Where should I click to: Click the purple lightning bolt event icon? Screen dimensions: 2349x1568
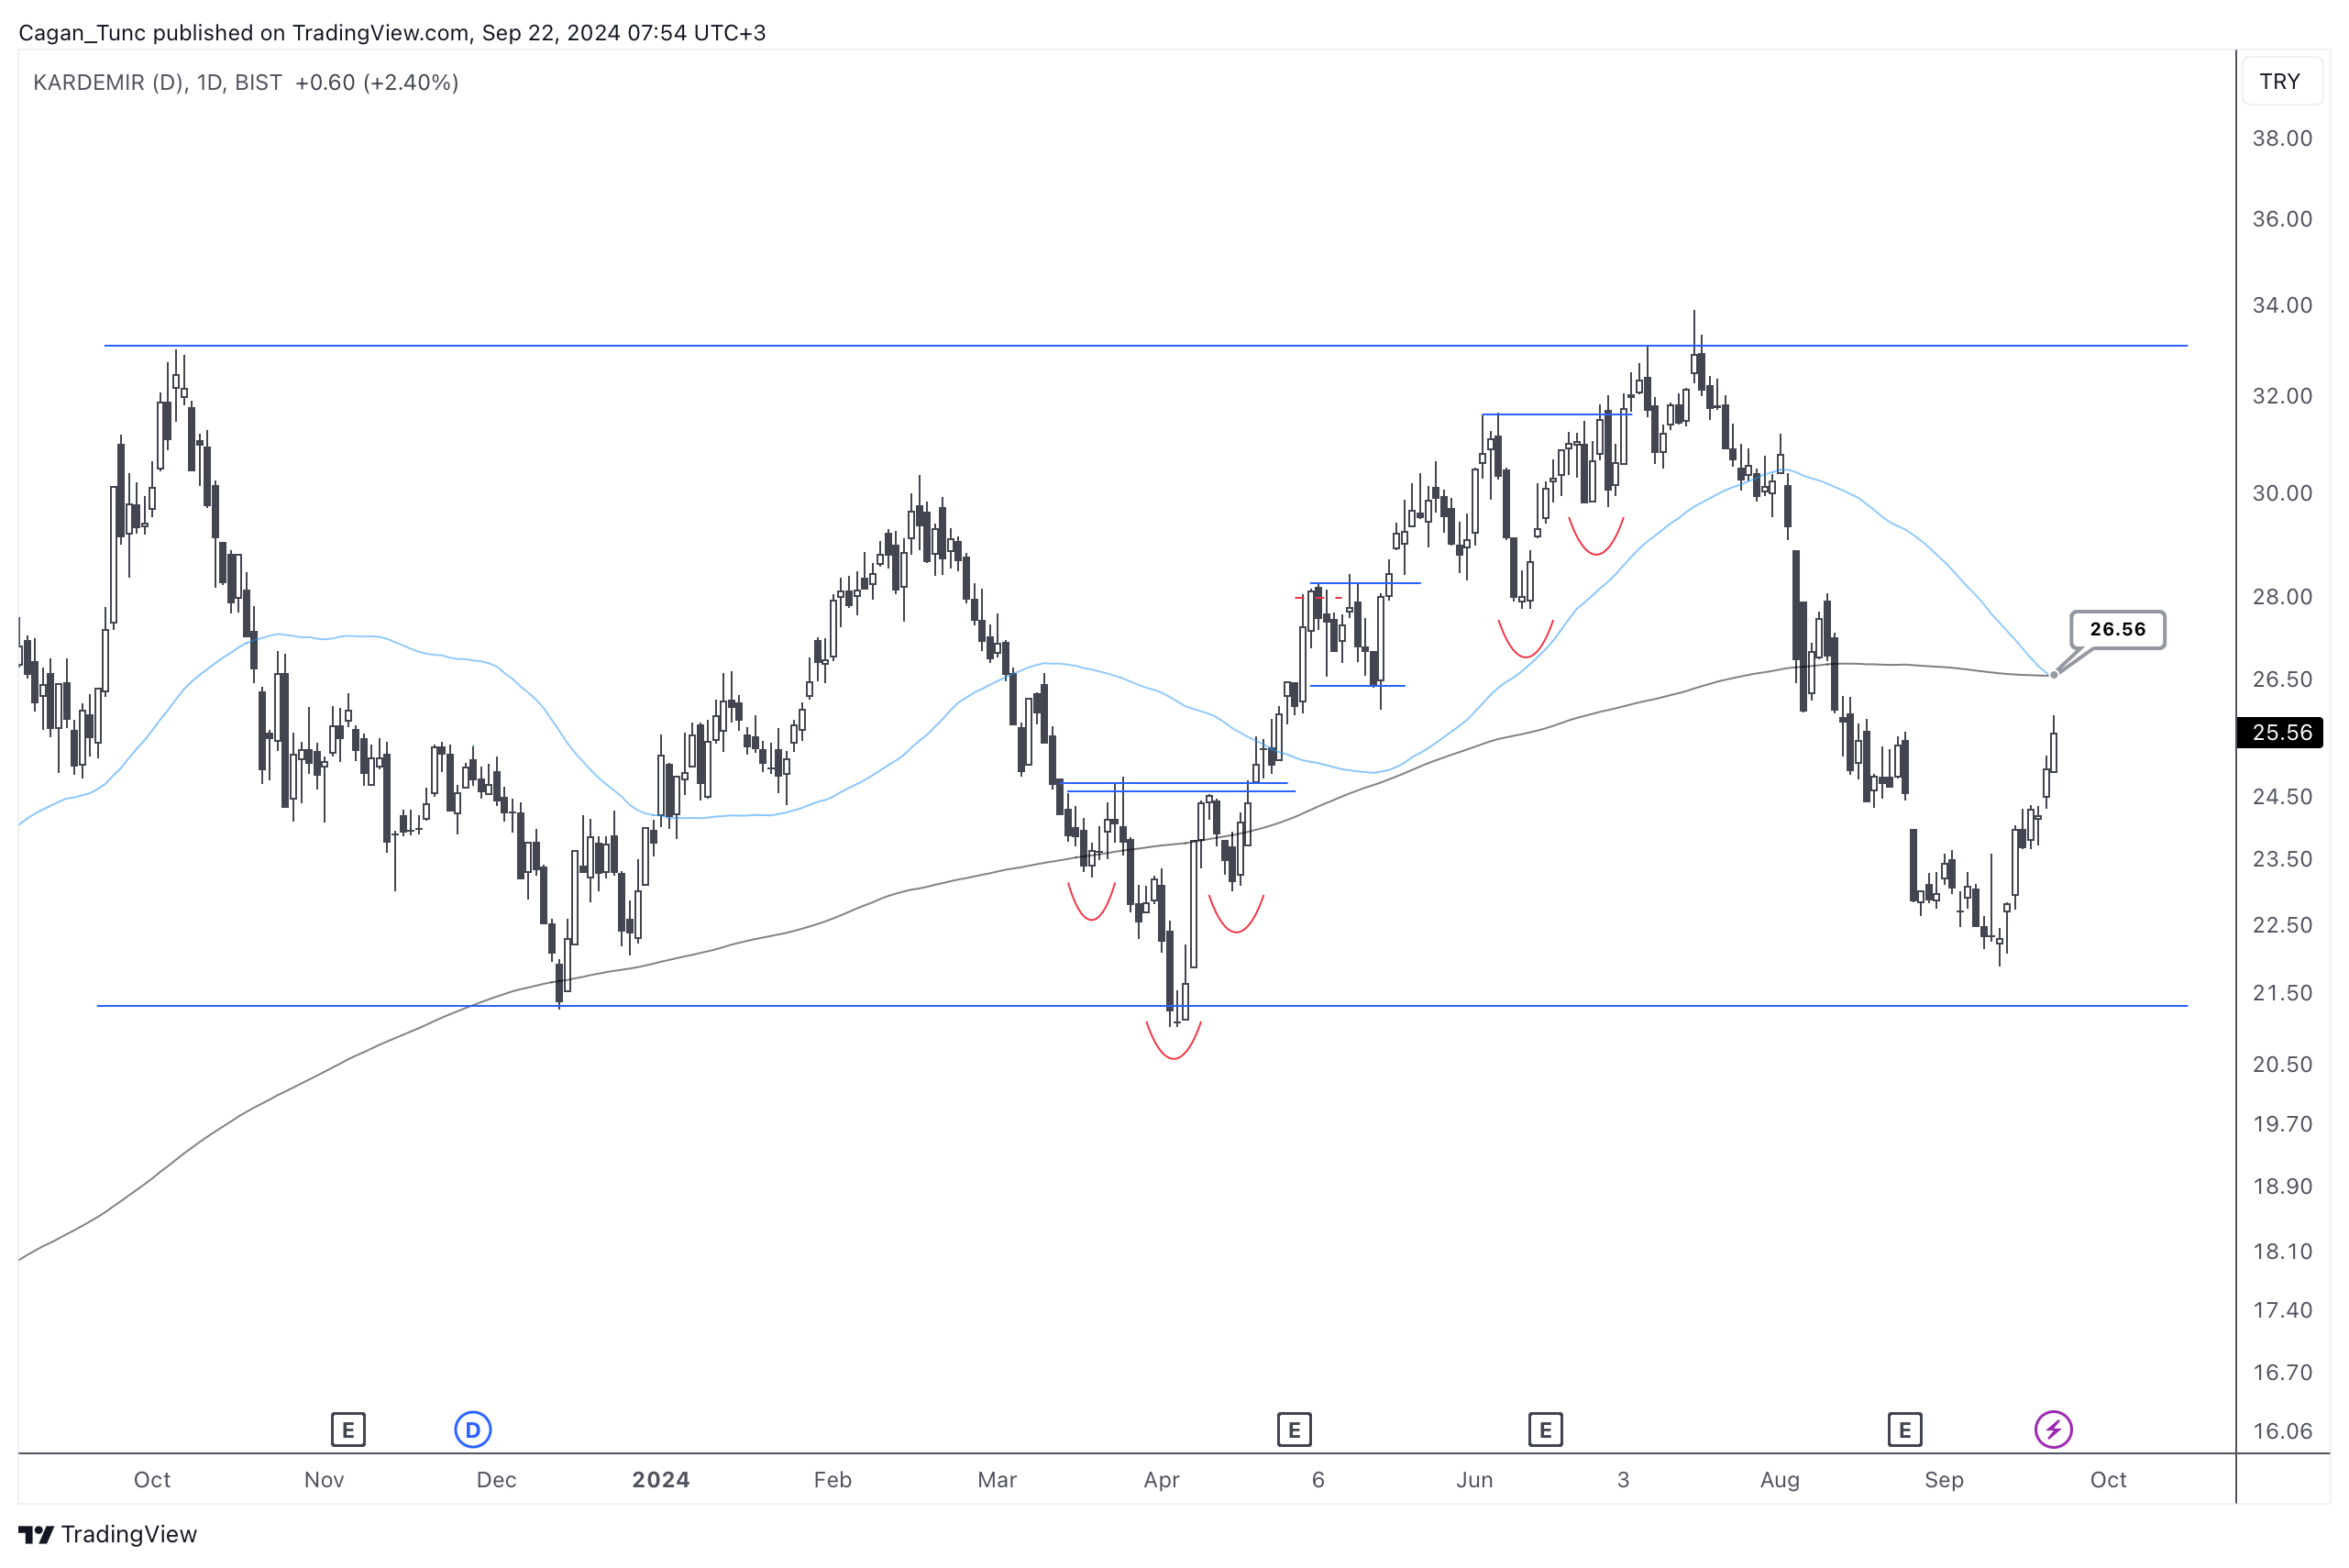[x=2053, y=1429]
